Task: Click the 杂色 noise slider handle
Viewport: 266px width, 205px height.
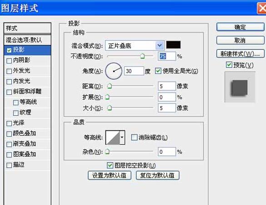Action: click(x=107, y=151)
